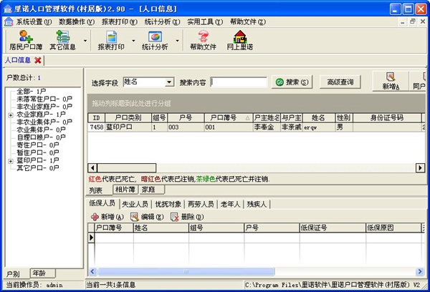Image resolution: width=430 pixels, height=292 pixels.
Task: Click the green GO 搜索(S) button
Action: (x=292, y=82)
